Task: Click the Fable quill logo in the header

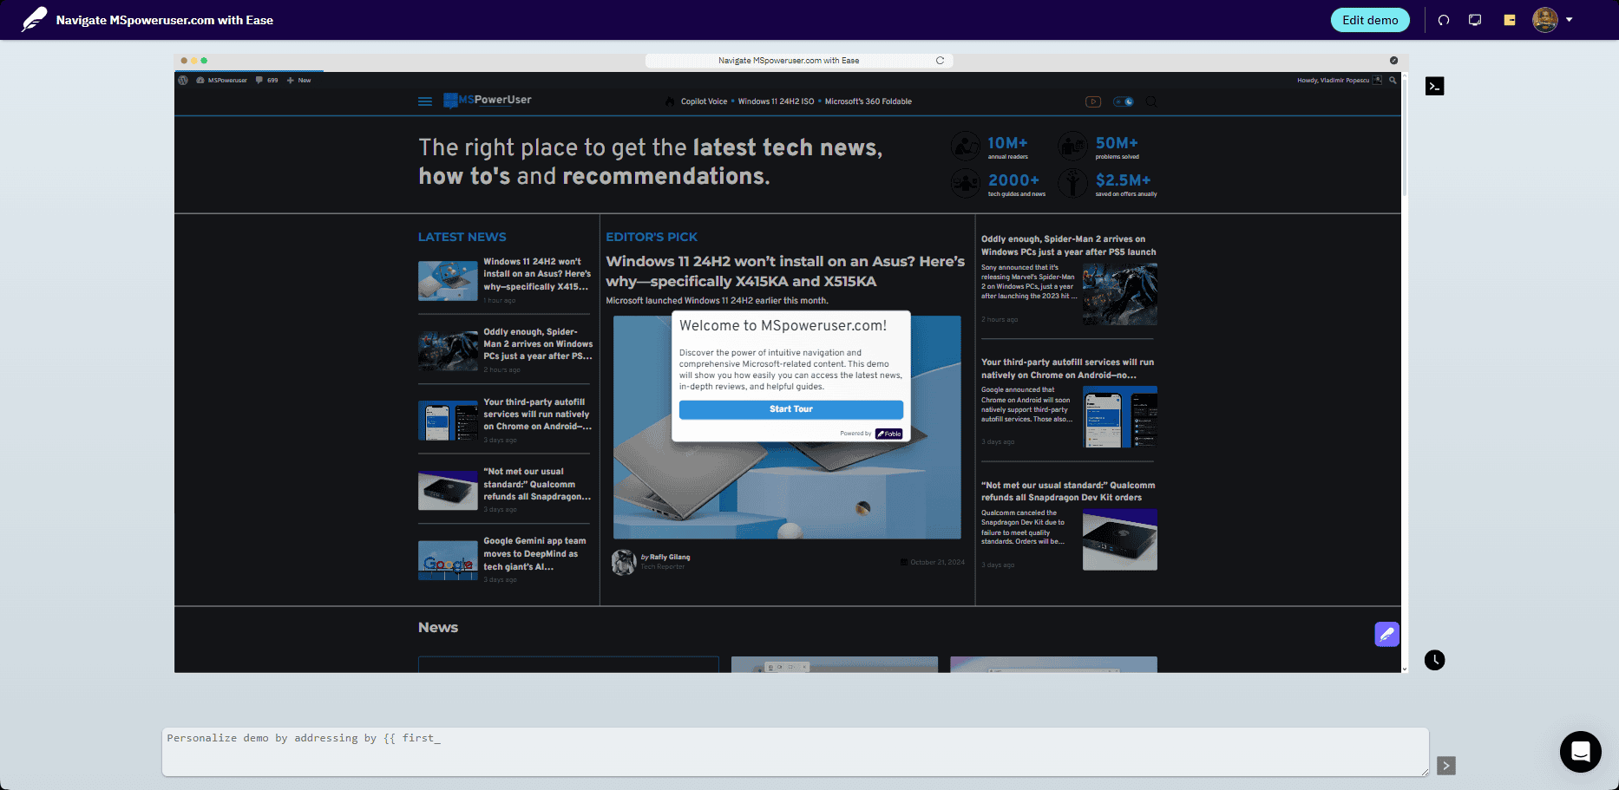Action: (x=34, y=20)
